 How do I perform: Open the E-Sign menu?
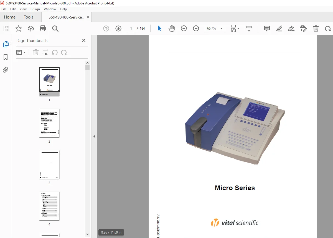pos(35,9)
